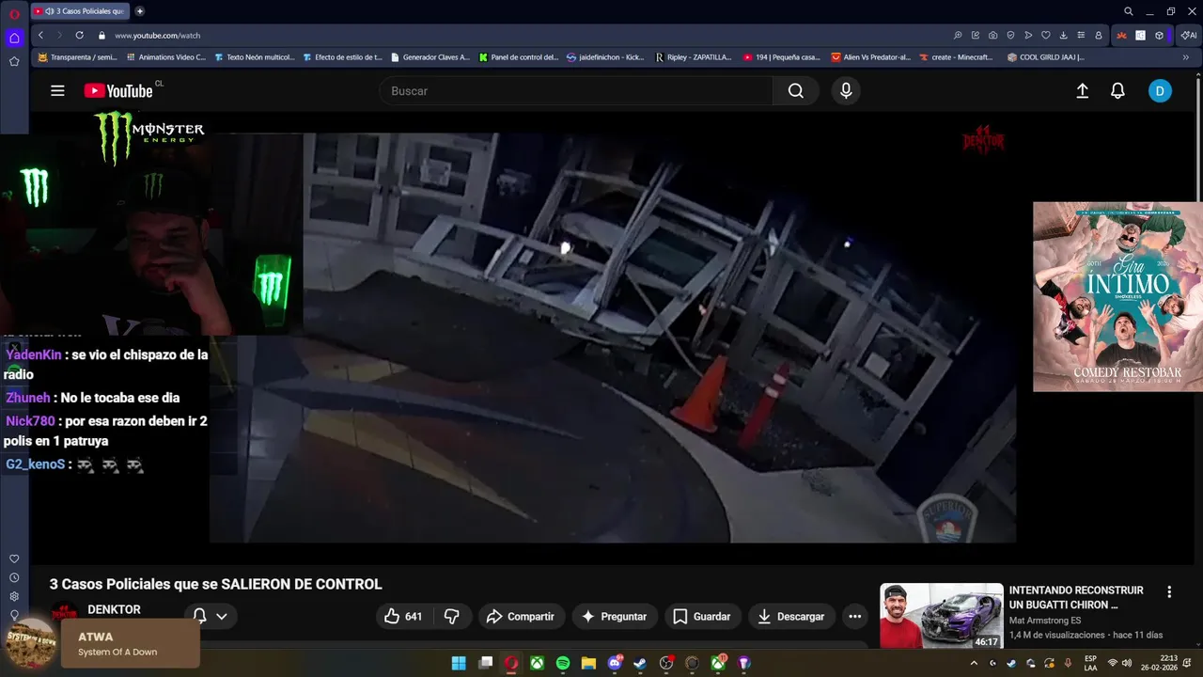The width and height of the screenshot is (1203, 677).
Task: Click the Preguntar button
Action: tap(614, 617)
